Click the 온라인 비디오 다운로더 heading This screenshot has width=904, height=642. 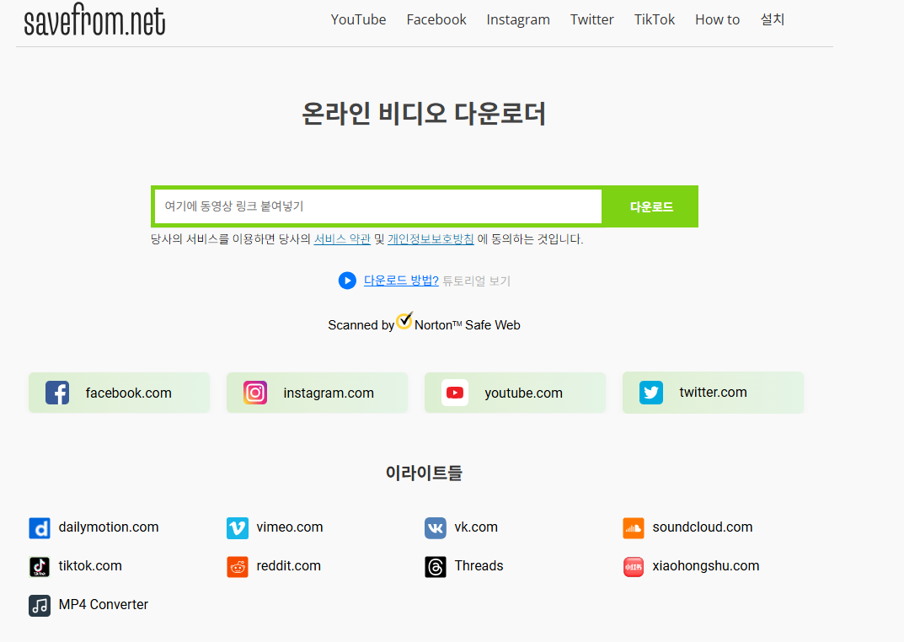(x=424, y=114)
